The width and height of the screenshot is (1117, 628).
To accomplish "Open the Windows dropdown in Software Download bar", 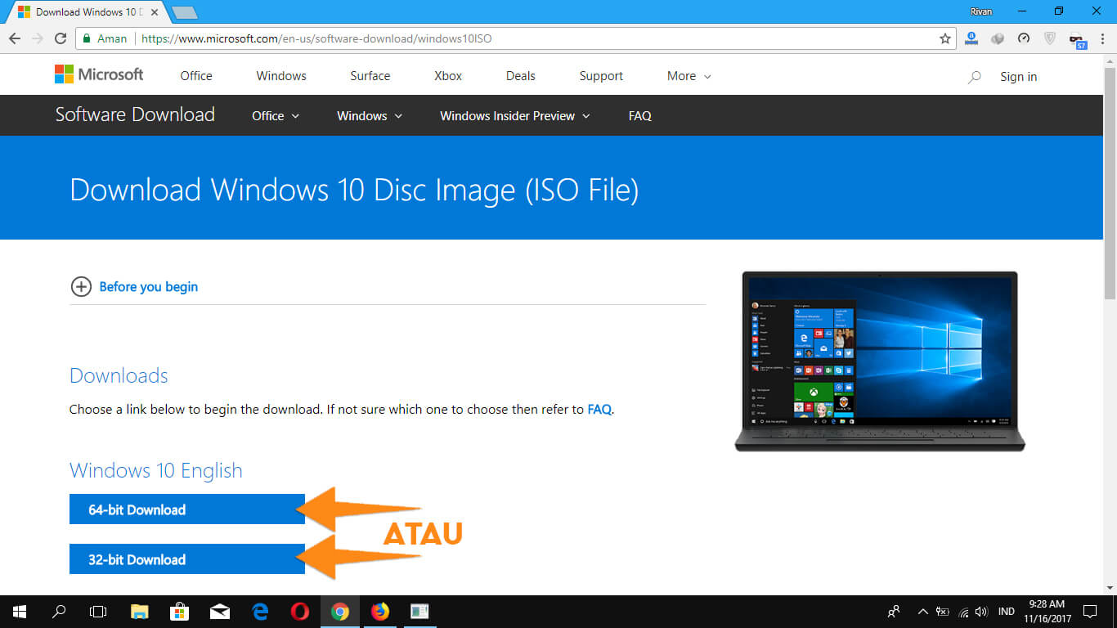I will click(370, 116).
